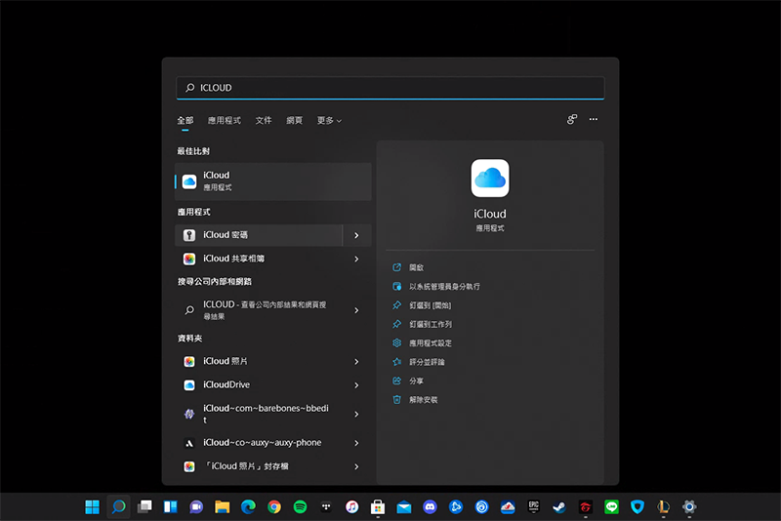Switch to the 應用程式 filter tab
Viewport: 781px width, 521px height.
tap(224, 121)
